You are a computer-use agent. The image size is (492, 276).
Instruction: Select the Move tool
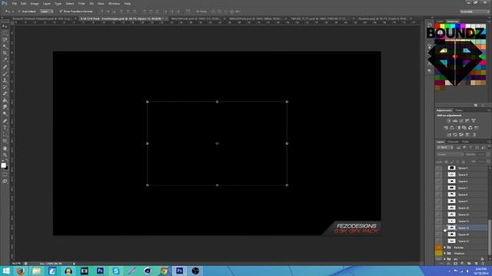(x=5, y=26)
